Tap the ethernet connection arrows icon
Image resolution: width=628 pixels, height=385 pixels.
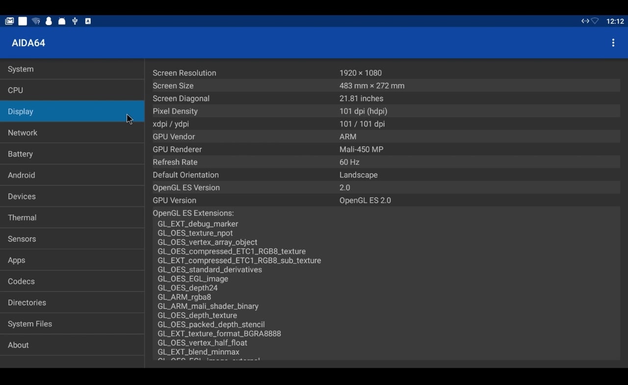(x=585, y=21)
